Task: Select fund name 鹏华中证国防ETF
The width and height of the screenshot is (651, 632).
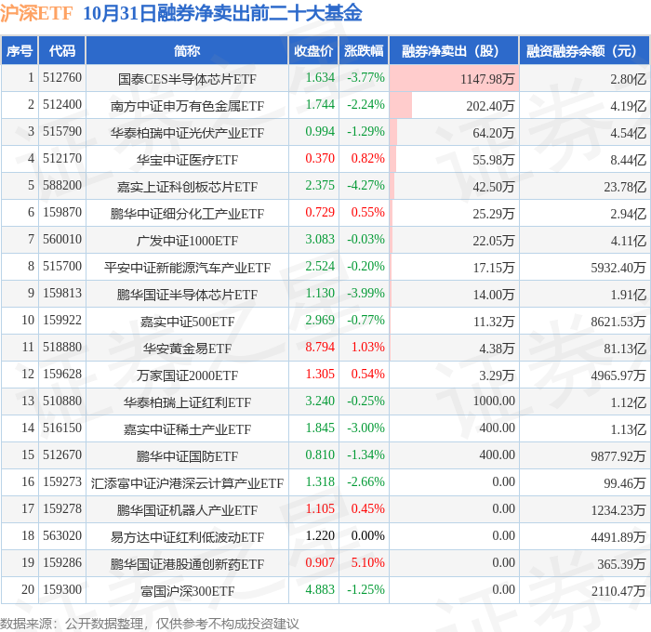Action: click(187, 456)
